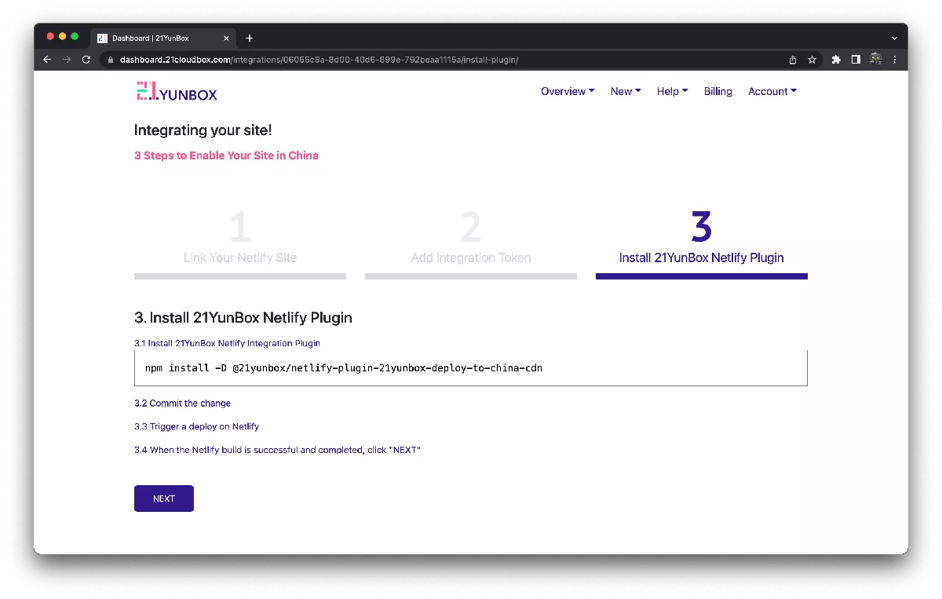Go back using the browser back arrow

(x=47, y=60)
